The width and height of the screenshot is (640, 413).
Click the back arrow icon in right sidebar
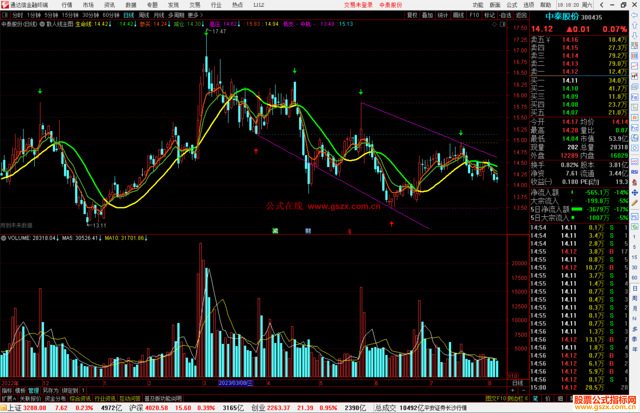click(x=634, y=15)
